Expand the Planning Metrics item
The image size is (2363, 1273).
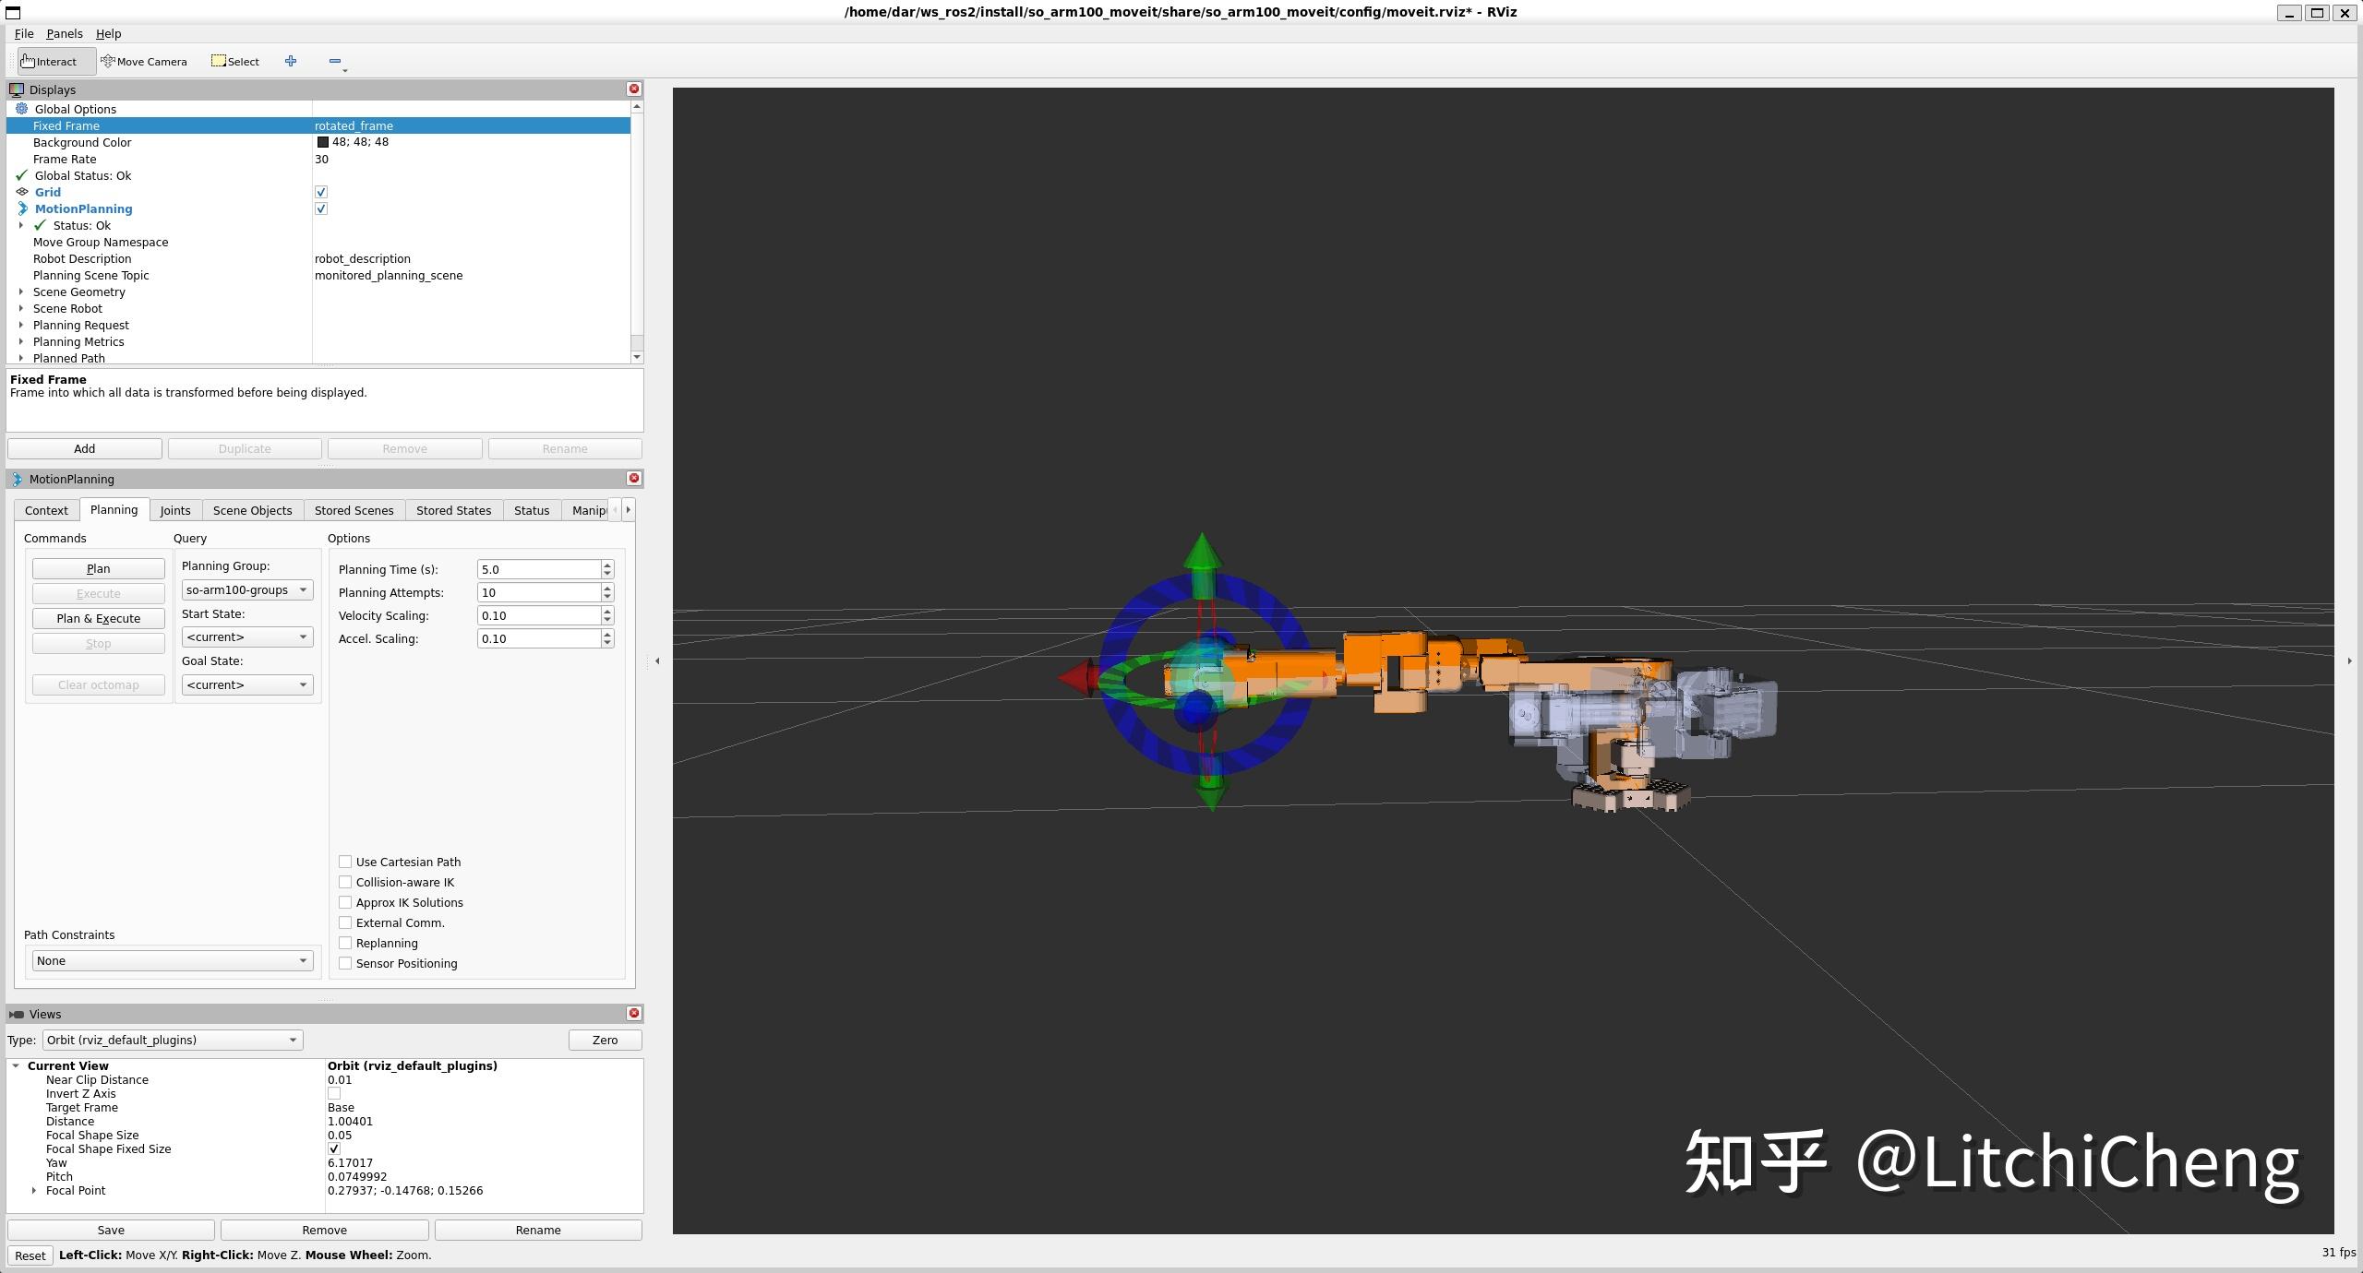pos(21,341)
